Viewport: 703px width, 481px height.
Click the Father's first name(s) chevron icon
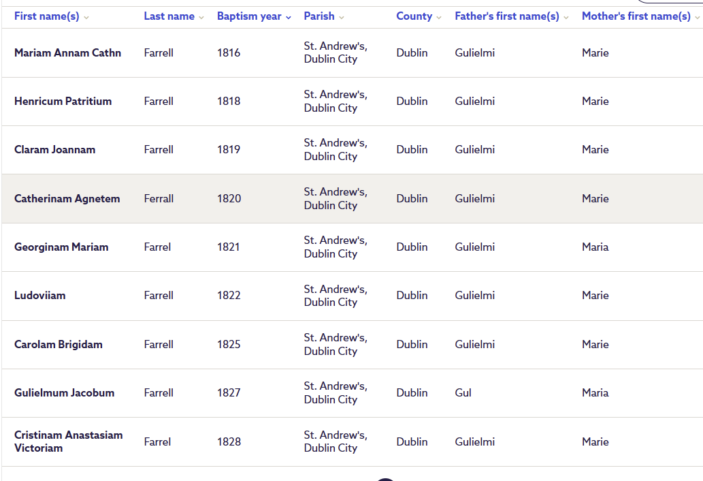point(566,18)
